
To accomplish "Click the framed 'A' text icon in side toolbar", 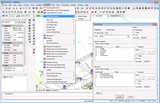I will click(x=34, y=44).
